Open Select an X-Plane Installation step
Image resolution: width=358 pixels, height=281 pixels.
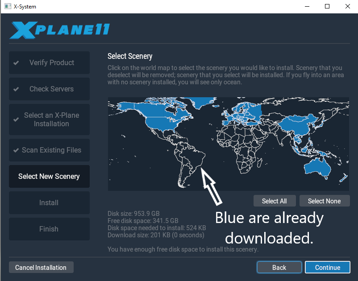[49, 120]
